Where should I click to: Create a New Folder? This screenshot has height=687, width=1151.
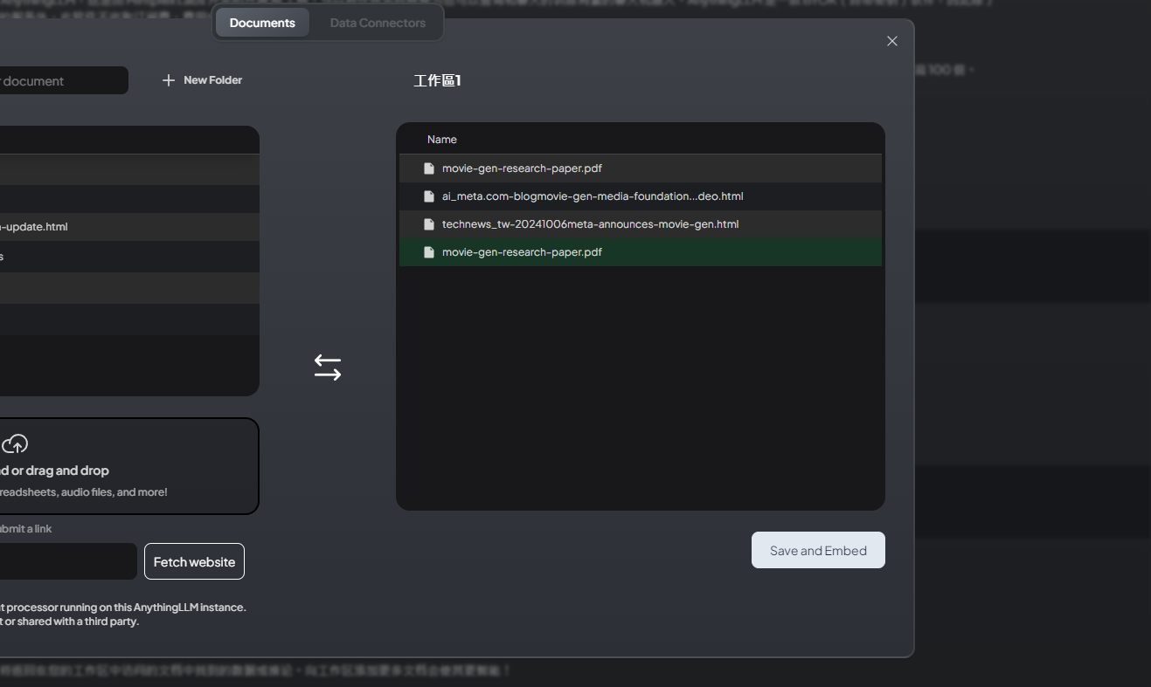click(x=202, y=80)
